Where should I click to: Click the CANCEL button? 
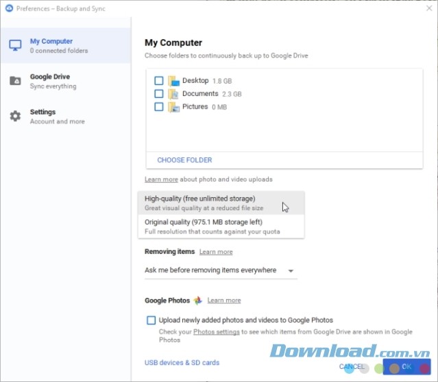tap(352, 367)
